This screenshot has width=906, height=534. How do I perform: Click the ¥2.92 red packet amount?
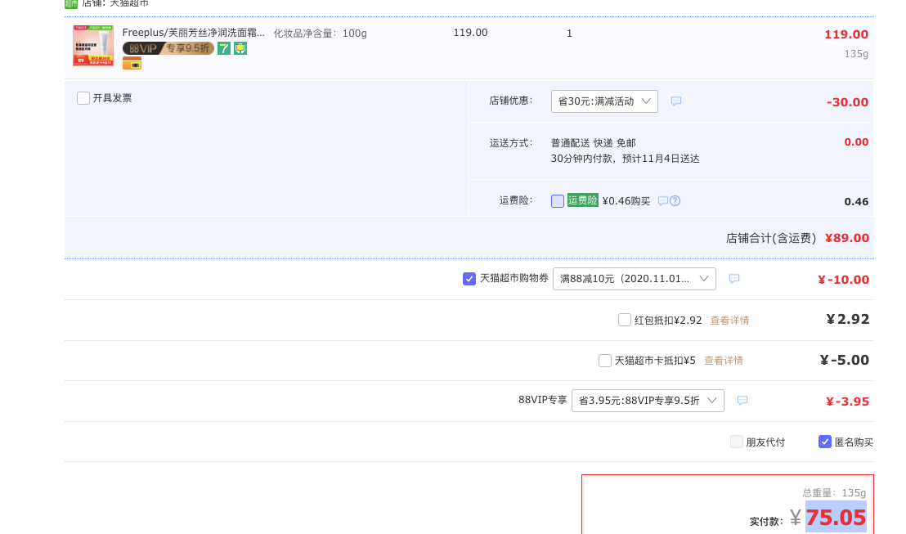(x=848, y=319)
